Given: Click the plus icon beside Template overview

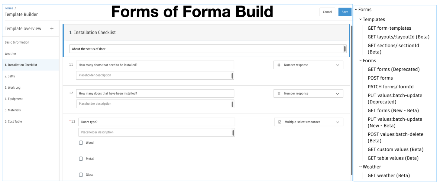Looking at the screenshot, I should pyautogui.click(x=52, y=28).
